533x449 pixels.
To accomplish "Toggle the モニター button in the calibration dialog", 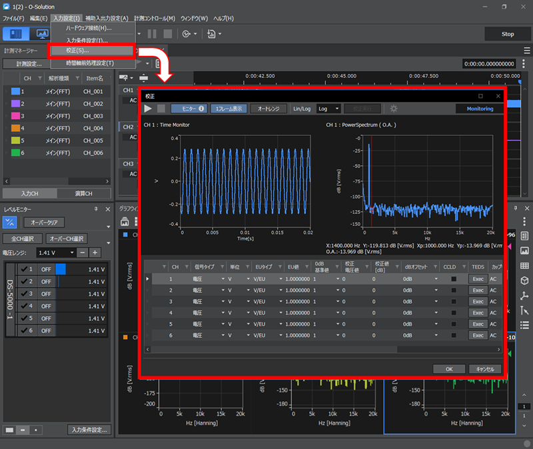I will 189,109.
